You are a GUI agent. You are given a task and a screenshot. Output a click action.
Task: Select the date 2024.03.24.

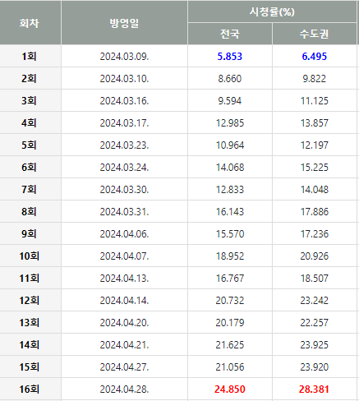[124, 168]
